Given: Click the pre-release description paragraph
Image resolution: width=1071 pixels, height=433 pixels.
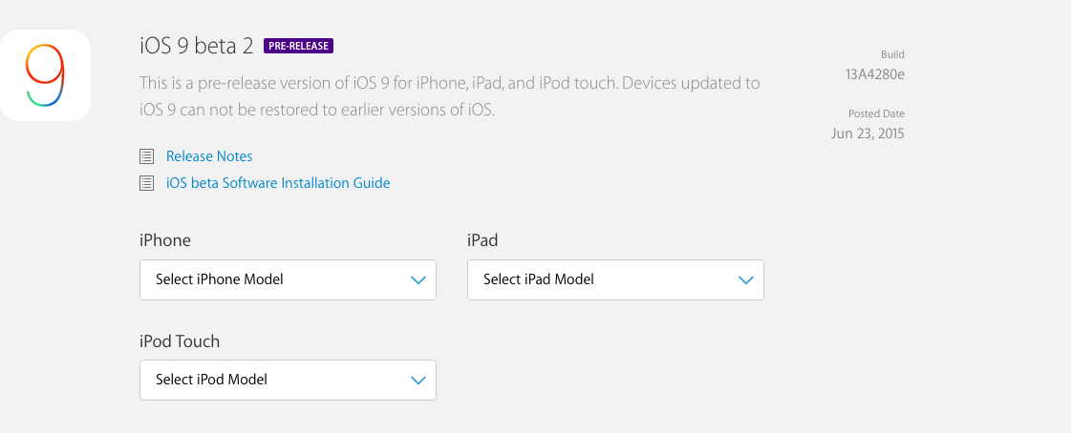Looking at the screenshot, I should [449, 96].
